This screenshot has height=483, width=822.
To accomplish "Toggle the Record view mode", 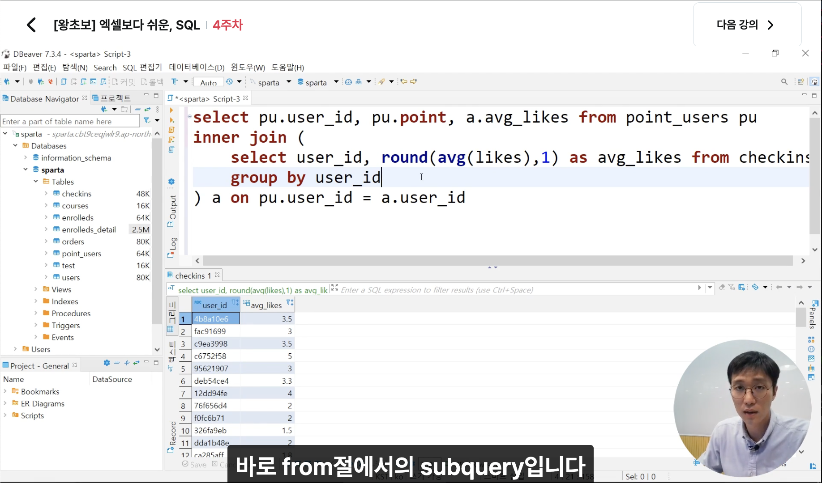I will [172, 437].
